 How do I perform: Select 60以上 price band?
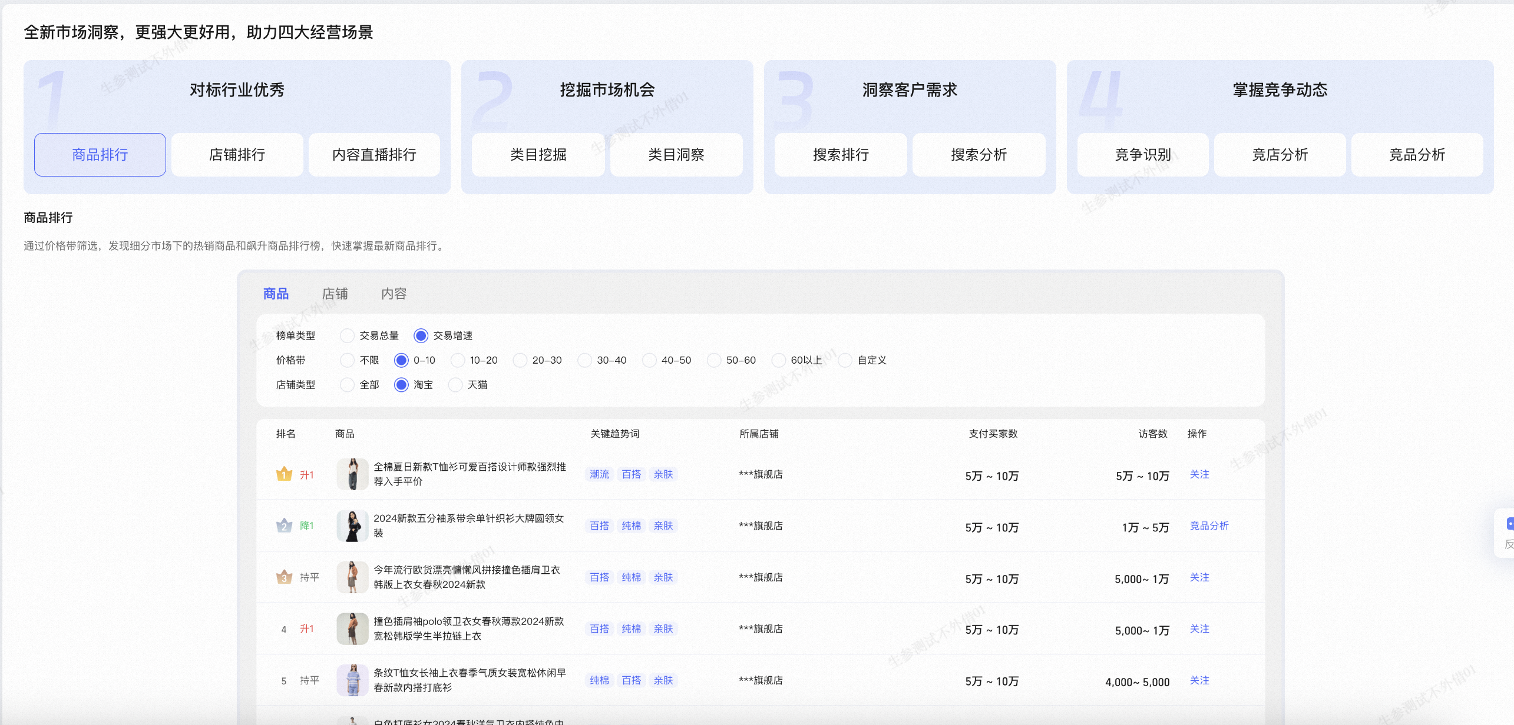pyautogui.click(x=779, y=360)
